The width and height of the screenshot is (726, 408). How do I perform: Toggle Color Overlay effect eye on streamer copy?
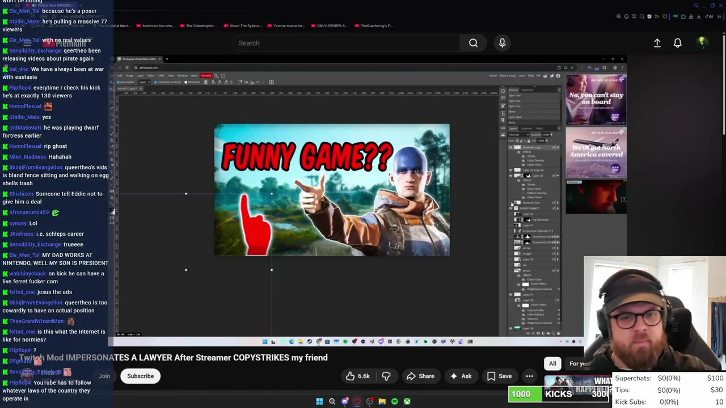[523, 160]
